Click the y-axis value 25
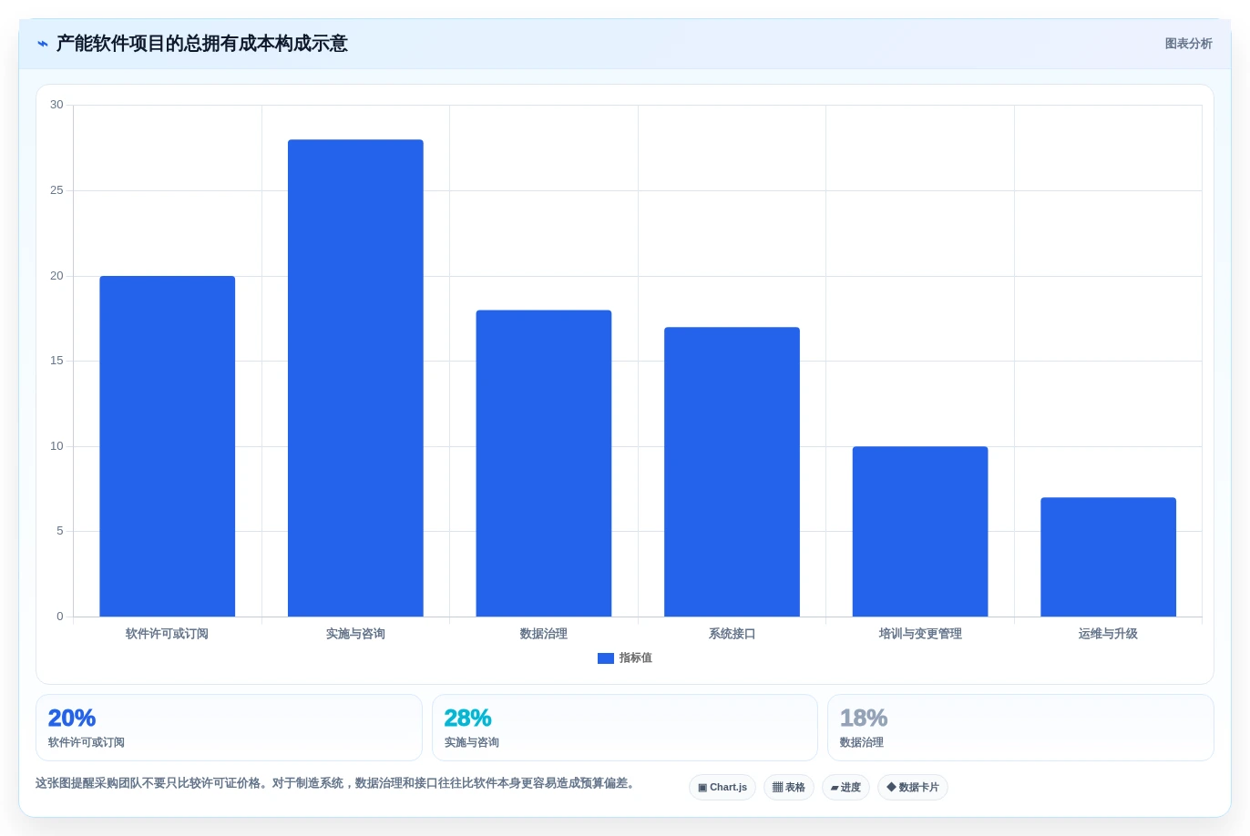This screenshot has height=836, width=1250. [56, 190]
